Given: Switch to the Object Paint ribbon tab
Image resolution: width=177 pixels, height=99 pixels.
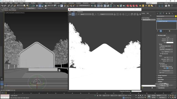Looking at the screenshot, I should click(x=31, y=8).
